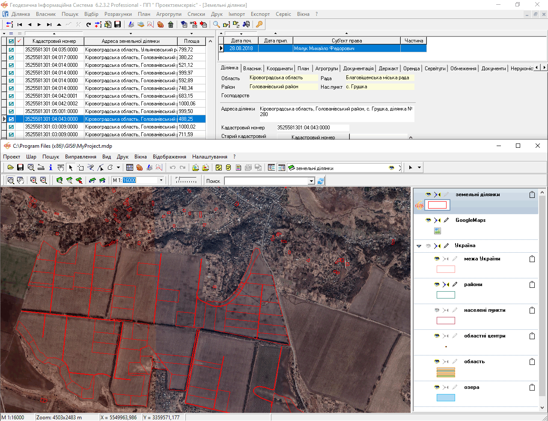This screenshot has height=421, width=548.
Task: Click the key icon in top toolbar
Action: [x=259, y=24]
